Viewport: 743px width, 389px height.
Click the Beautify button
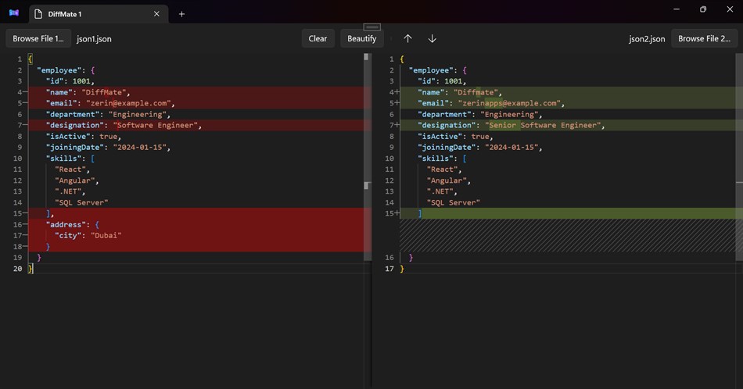pyautogui.click(x=362, y=38)
